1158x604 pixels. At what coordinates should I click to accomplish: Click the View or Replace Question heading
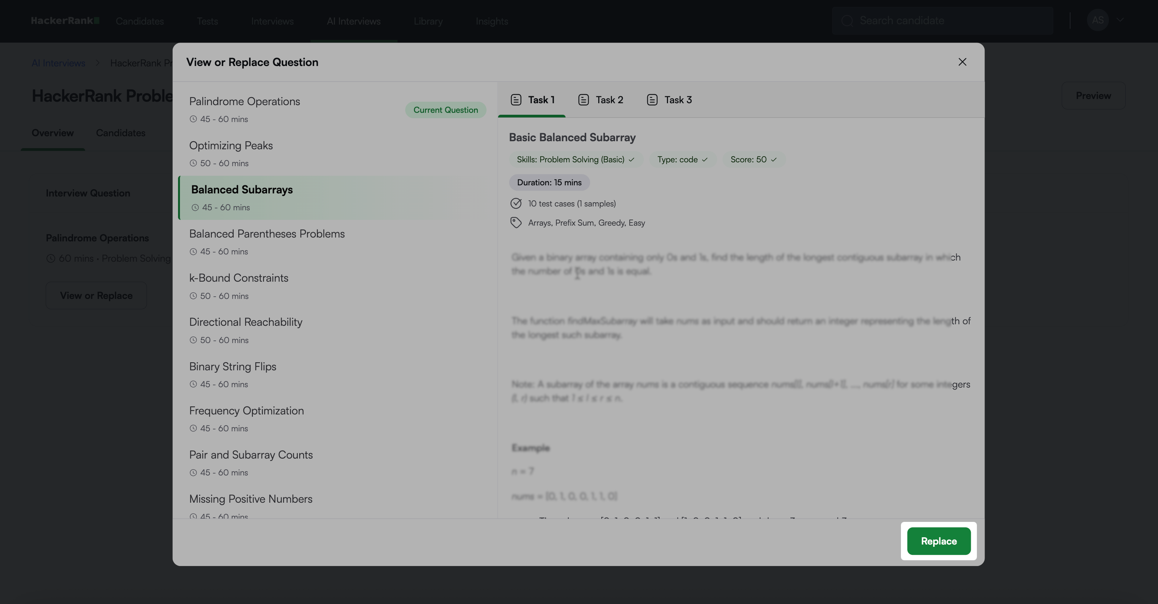pyautogui.click(x=252, y=62)
